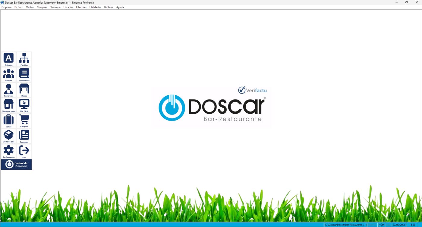This screenshot has width=422, height=227.
Task: Open the Formatos icon
Action: 24,136
